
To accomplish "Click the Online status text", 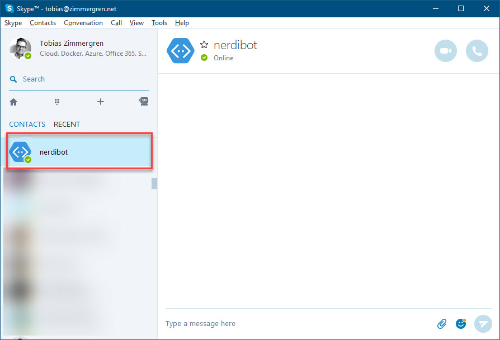I will click(x=224, y=58).
